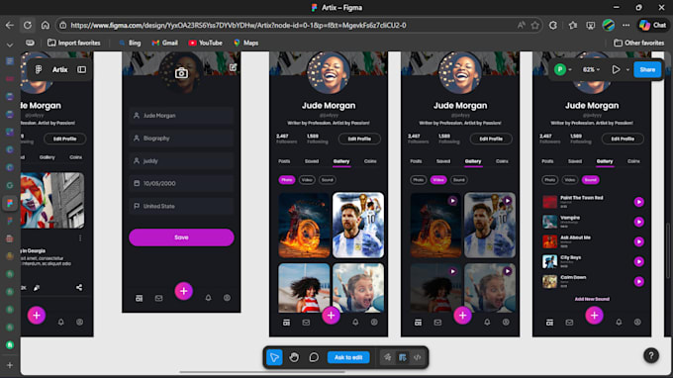Select Video chip in Photo gallery frame
The height and width of the screenshot is (378, 673).
point(307,180)
